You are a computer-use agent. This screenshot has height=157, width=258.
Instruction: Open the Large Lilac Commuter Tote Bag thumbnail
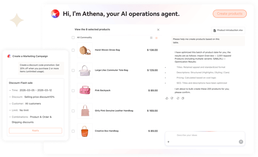coord(85,70)
